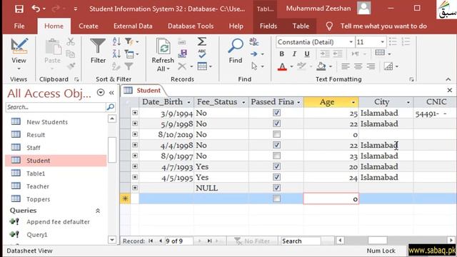Click the Cut scissors icon
This screenshot has width=457, height=257.
[71, 41]
